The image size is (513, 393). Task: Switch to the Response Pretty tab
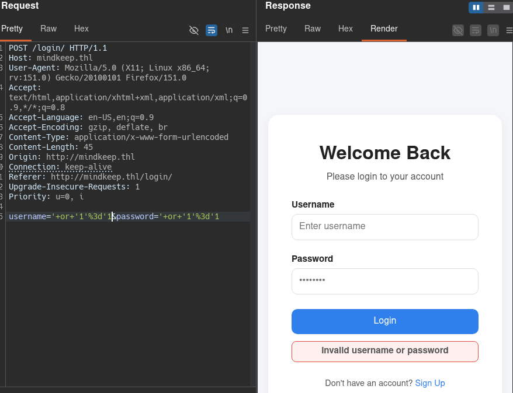(276, 29)
